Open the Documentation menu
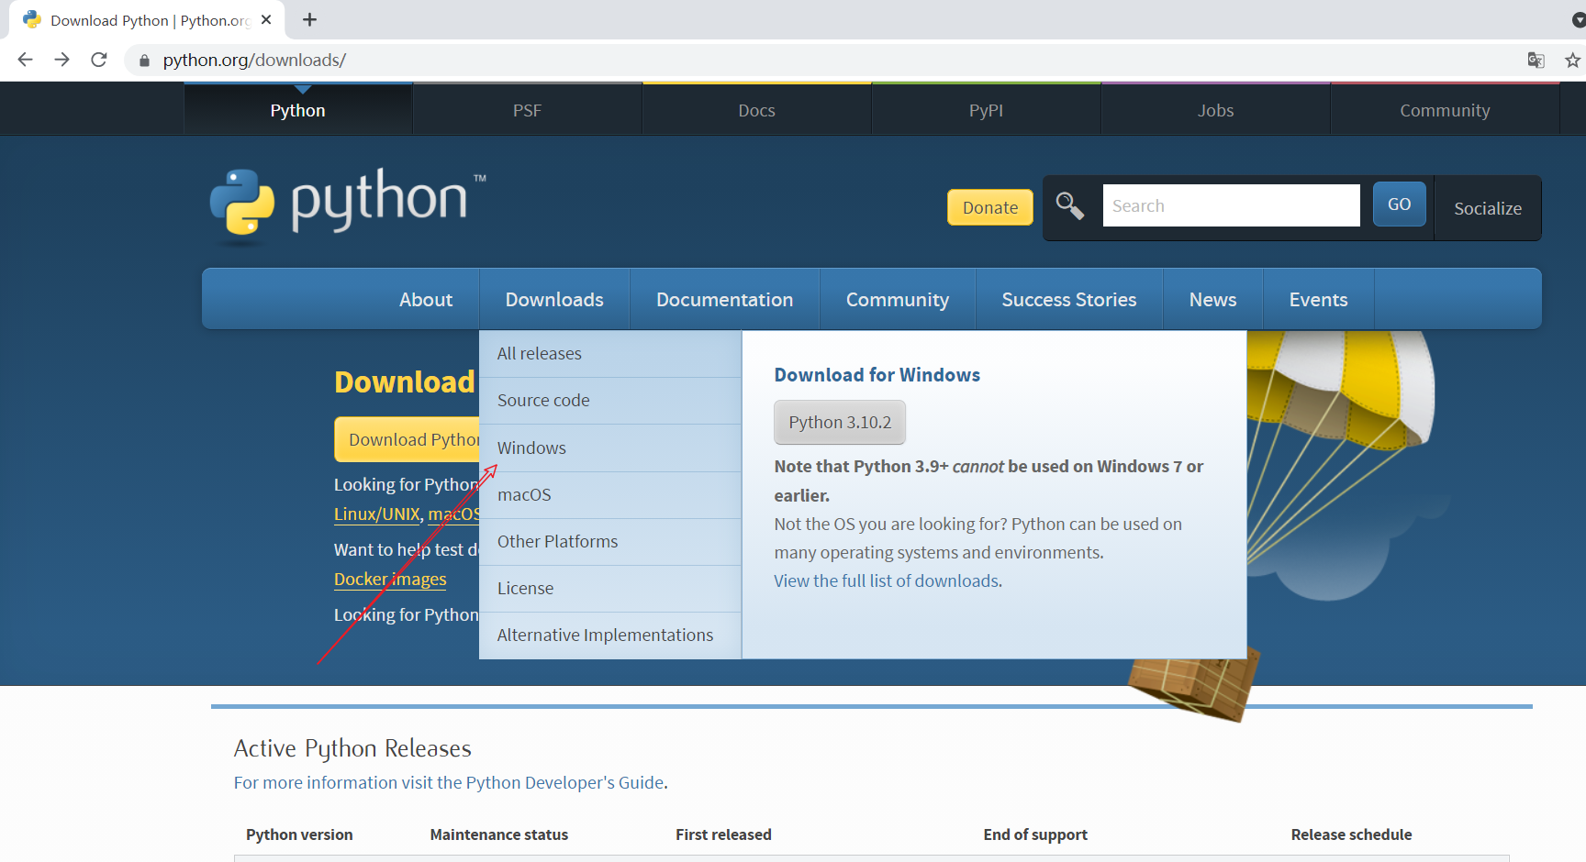Screen dimensions: 1586x862 click(725, 300)
